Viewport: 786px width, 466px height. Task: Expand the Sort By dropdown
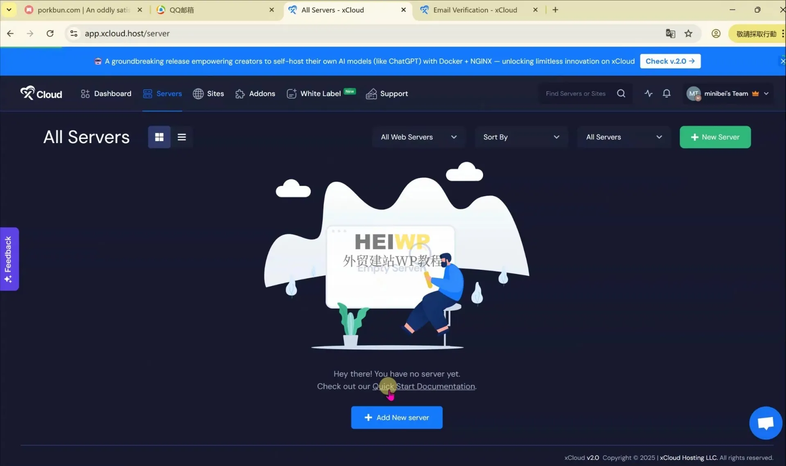tap(521, 137)
